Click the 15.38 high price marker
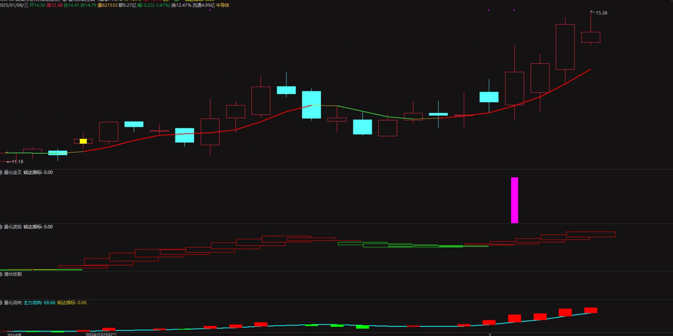The image size is (673, 336). point(601,13)
